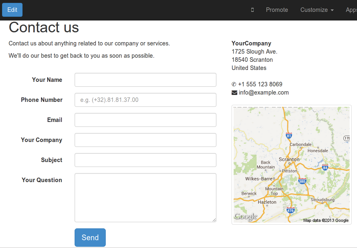Select the Email input field
Image resolution: width=357 pixels, height=248 pixels.
(146, 120)
